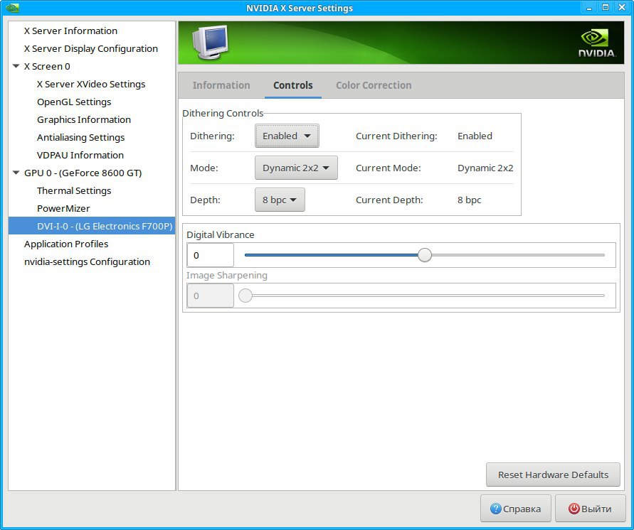
Task: Open the Depth 8 bpc dropdown
Action: 280,200
